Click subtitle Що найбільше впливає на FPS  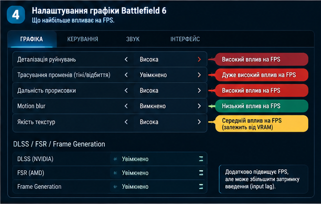click(73, 21)
